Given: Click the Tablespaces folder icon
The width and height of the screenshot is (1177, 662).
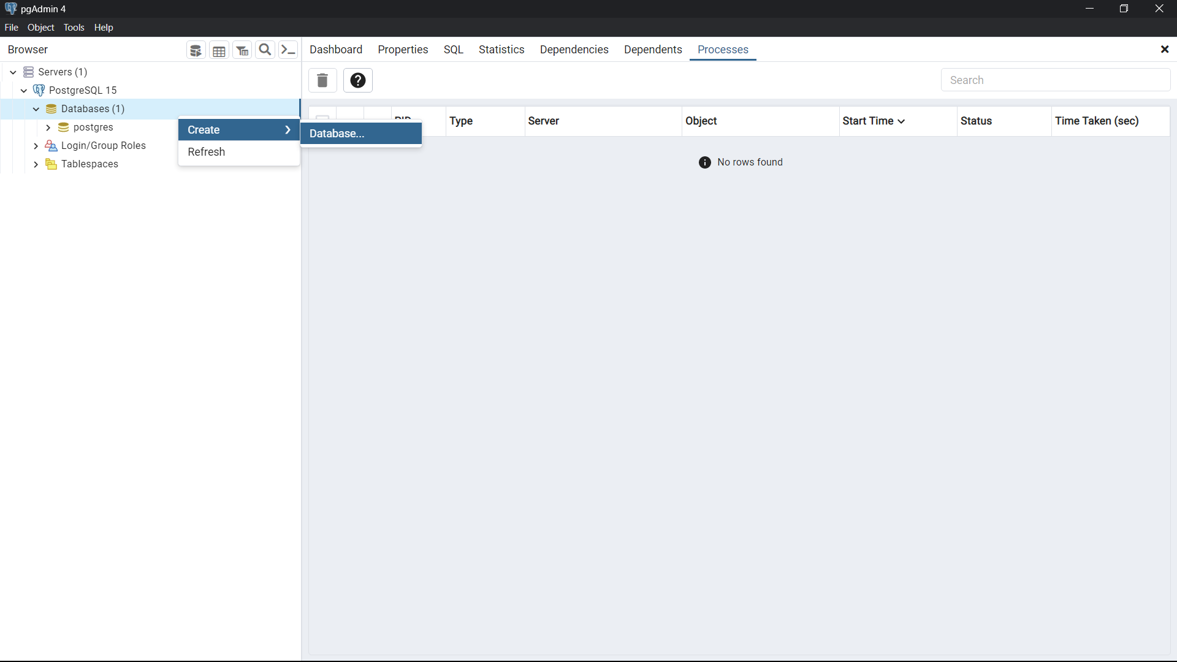Looking at the screenshot, I should [51, 164].
